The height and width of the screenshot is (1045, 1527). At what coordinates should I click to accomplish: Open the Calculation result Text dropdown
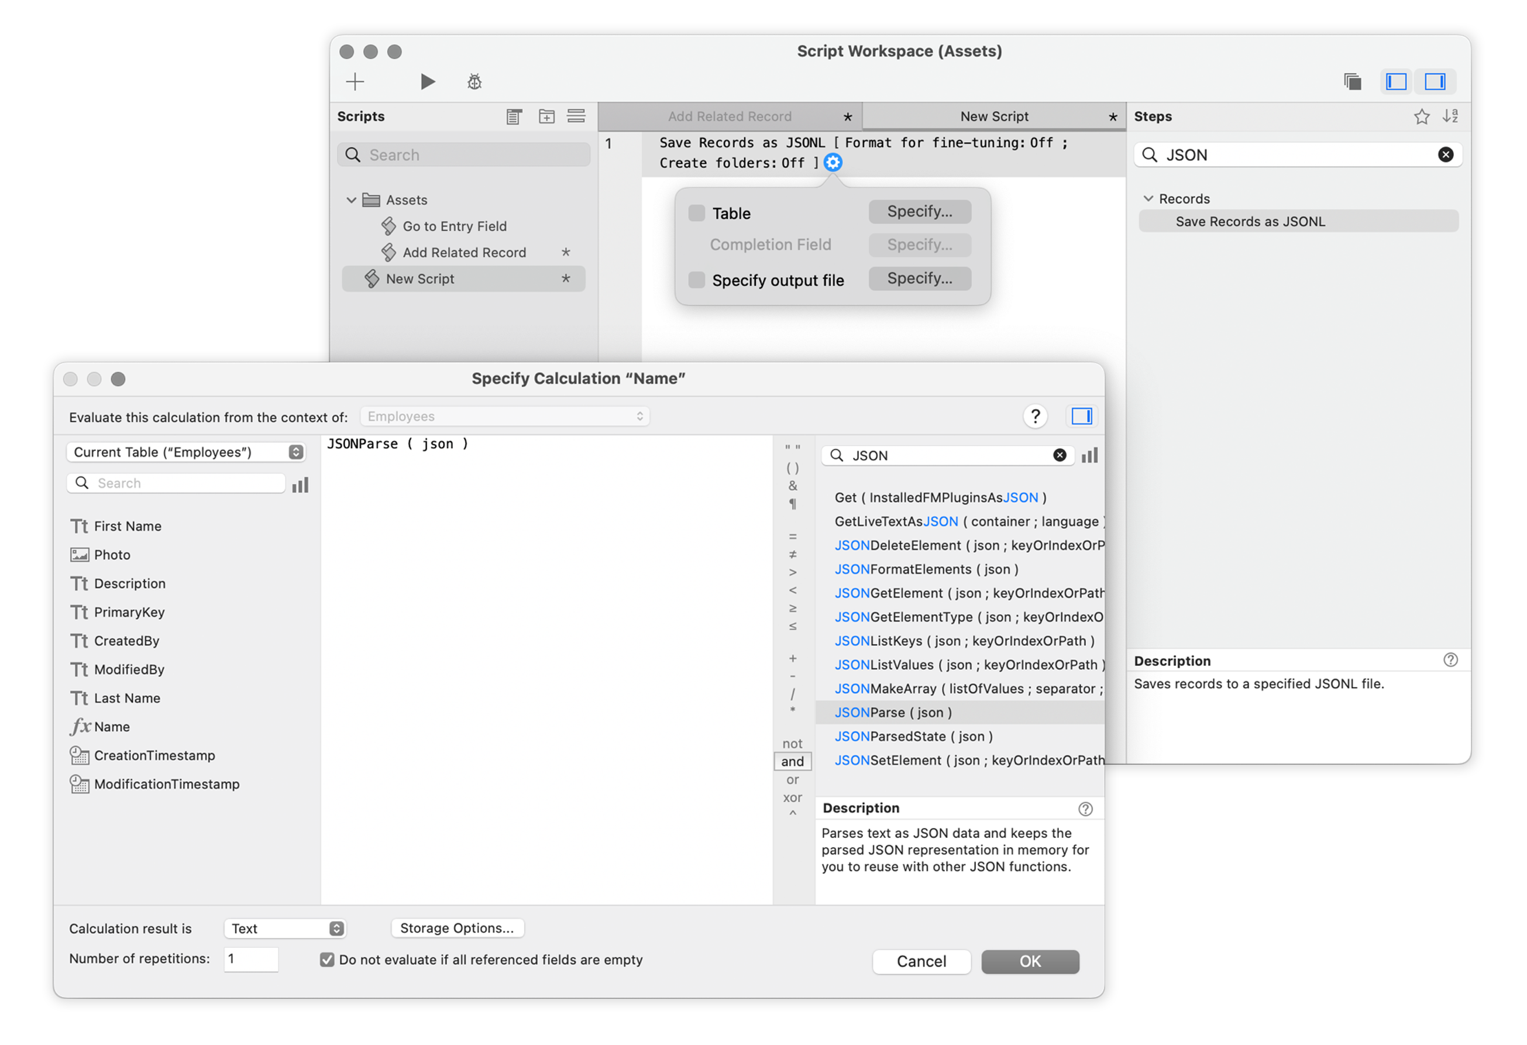285,928
